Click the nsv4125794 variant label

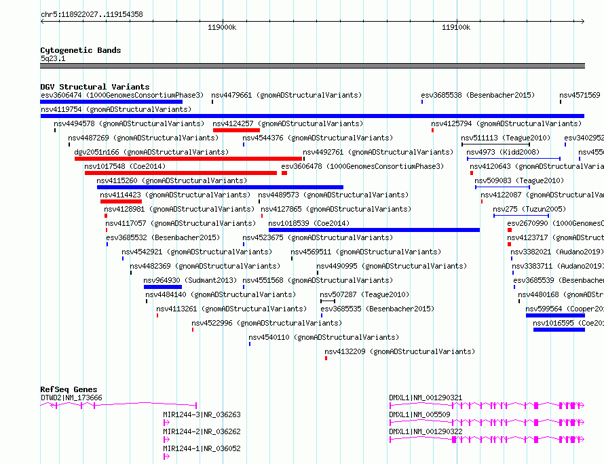(506, 123)
